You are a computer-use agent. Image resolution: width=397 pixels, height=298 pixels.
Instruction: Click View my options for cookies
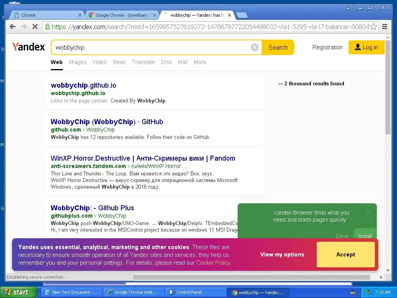(282, 255)
